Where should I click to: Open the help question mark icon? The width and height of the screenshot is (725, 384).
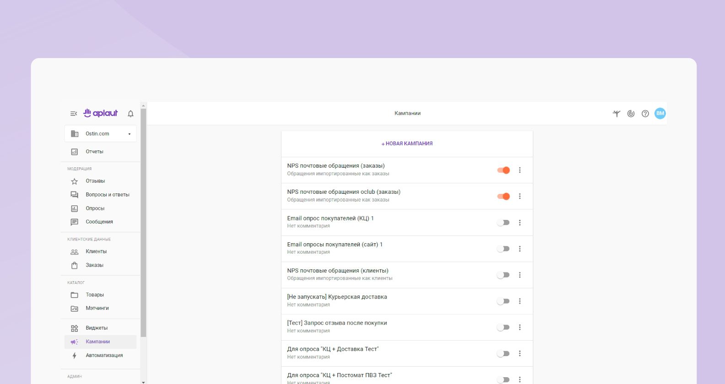[645, 114]
